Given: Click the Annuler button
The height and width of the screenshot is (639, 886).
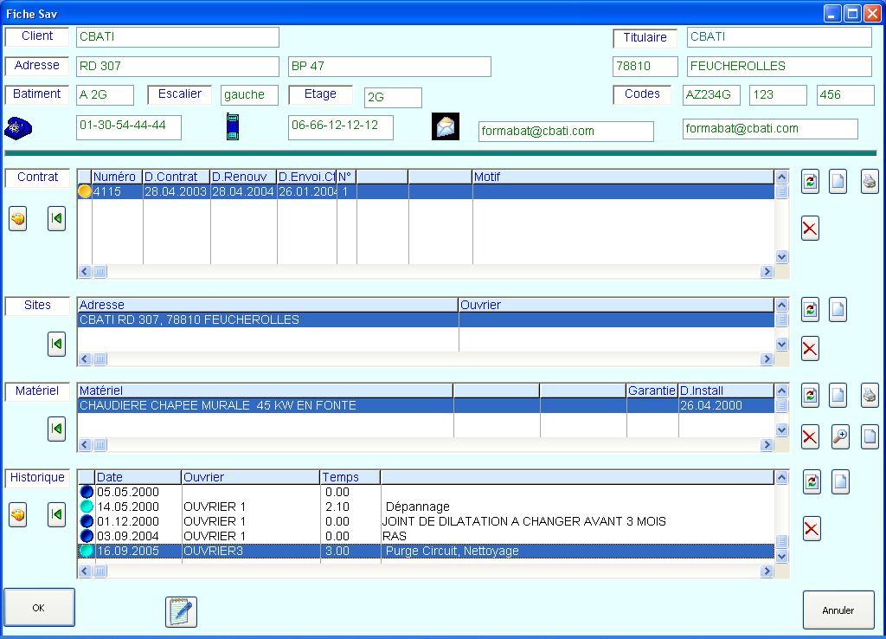Looking at the screenshot, I should click(838, 610).
